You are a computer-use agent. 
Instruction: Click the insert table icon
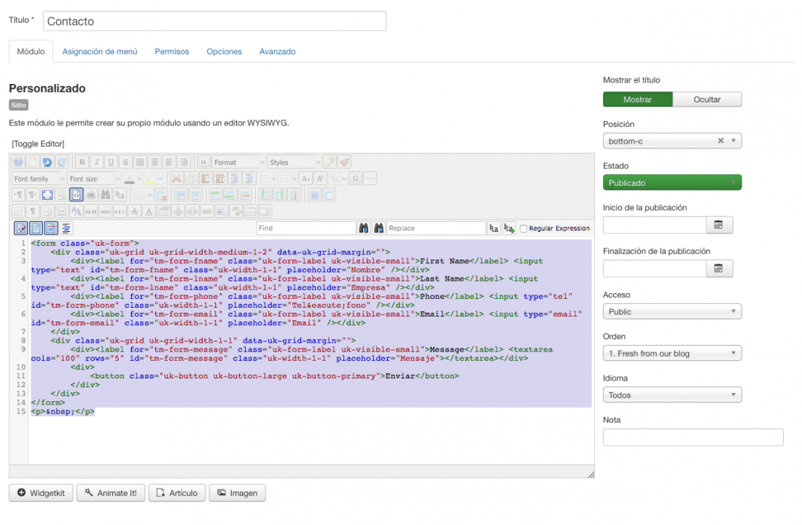[140, 195]
